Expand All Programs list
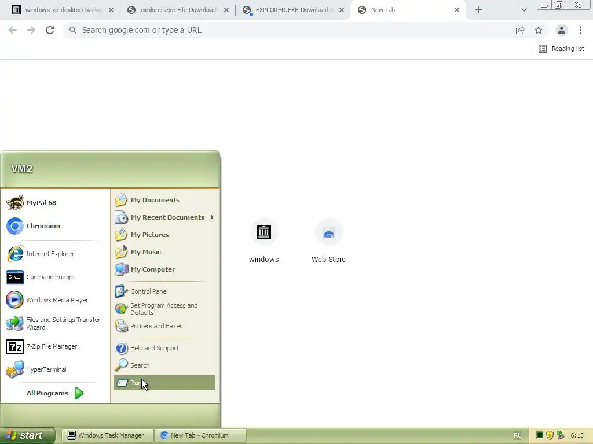The width and height of the screenshot is (593, 444). (55, 393)
